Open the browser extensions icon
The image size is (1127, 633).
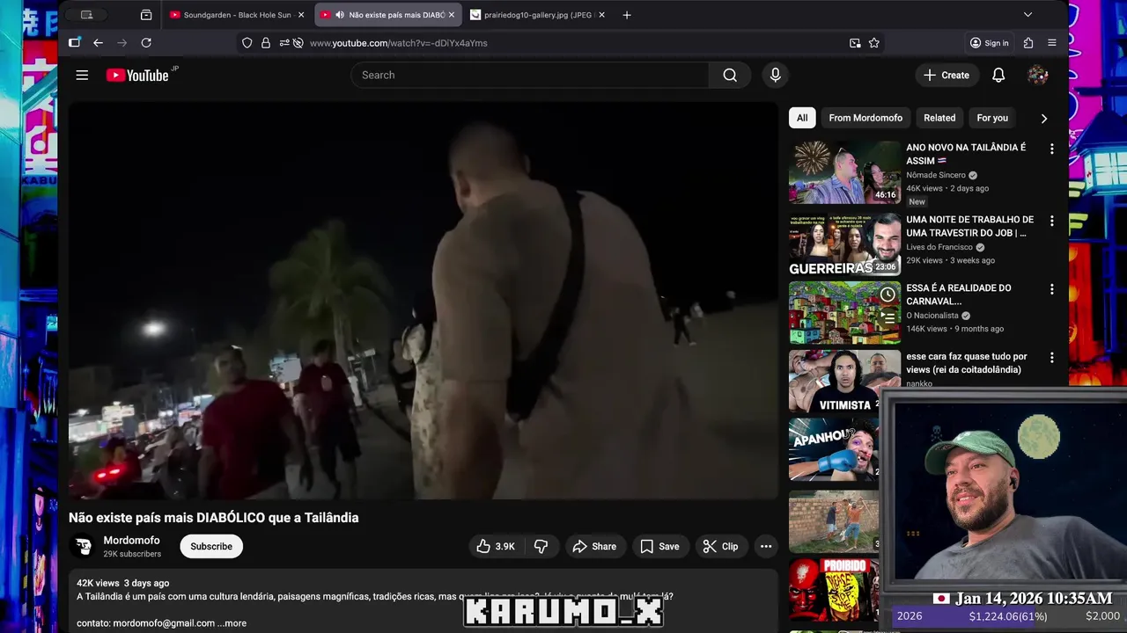[x=1028, y=42]
